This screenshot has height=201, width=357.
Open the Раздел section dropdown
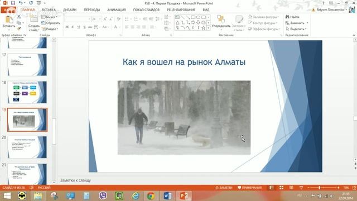(50, 29)
